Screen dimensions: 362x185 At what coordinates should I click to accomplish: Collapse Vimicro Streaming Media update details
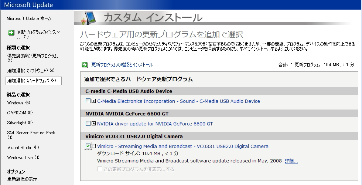pos(93,146)
